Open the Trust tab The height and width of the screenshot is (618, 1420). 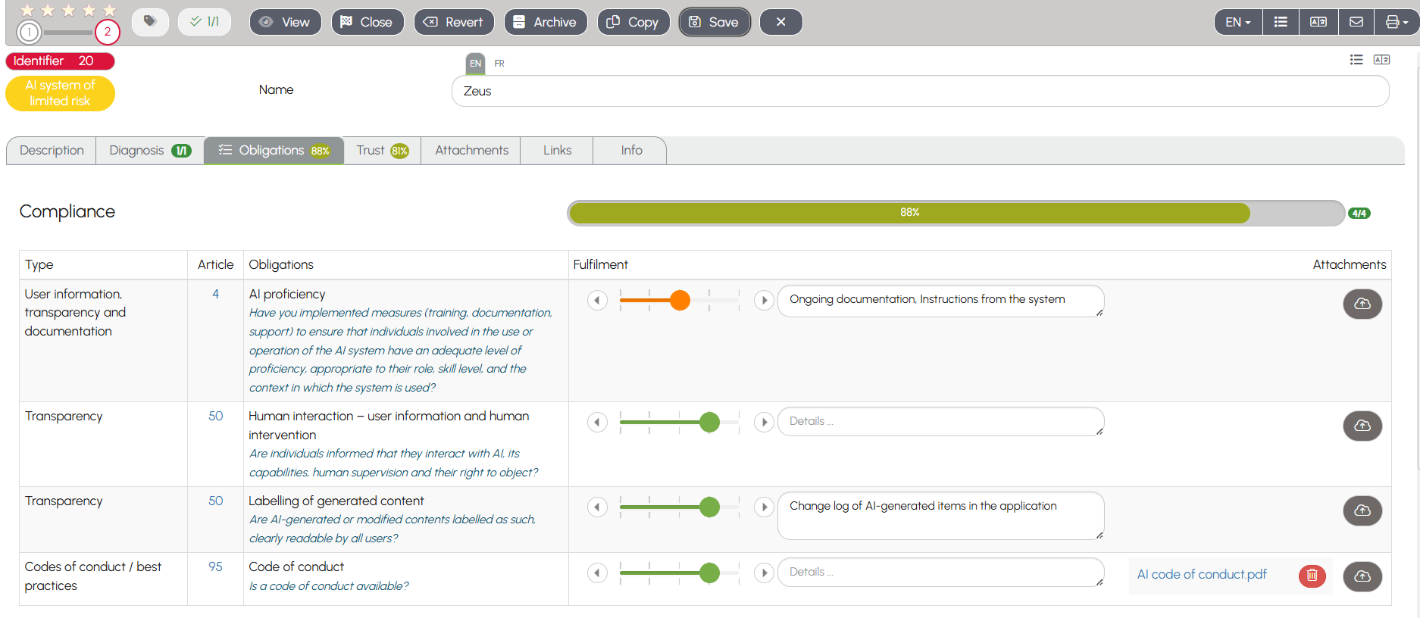[x=382, y=151]
